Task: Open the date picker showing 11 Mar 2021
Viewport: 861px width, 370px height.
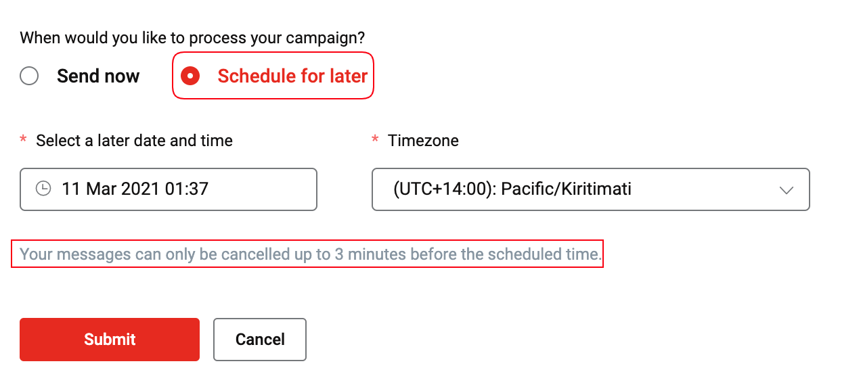Action: click(169, 189)
